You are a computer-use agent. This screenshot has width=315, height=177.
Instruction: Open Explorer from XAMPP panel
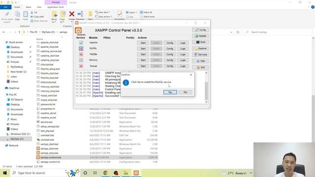click(200, 48)
